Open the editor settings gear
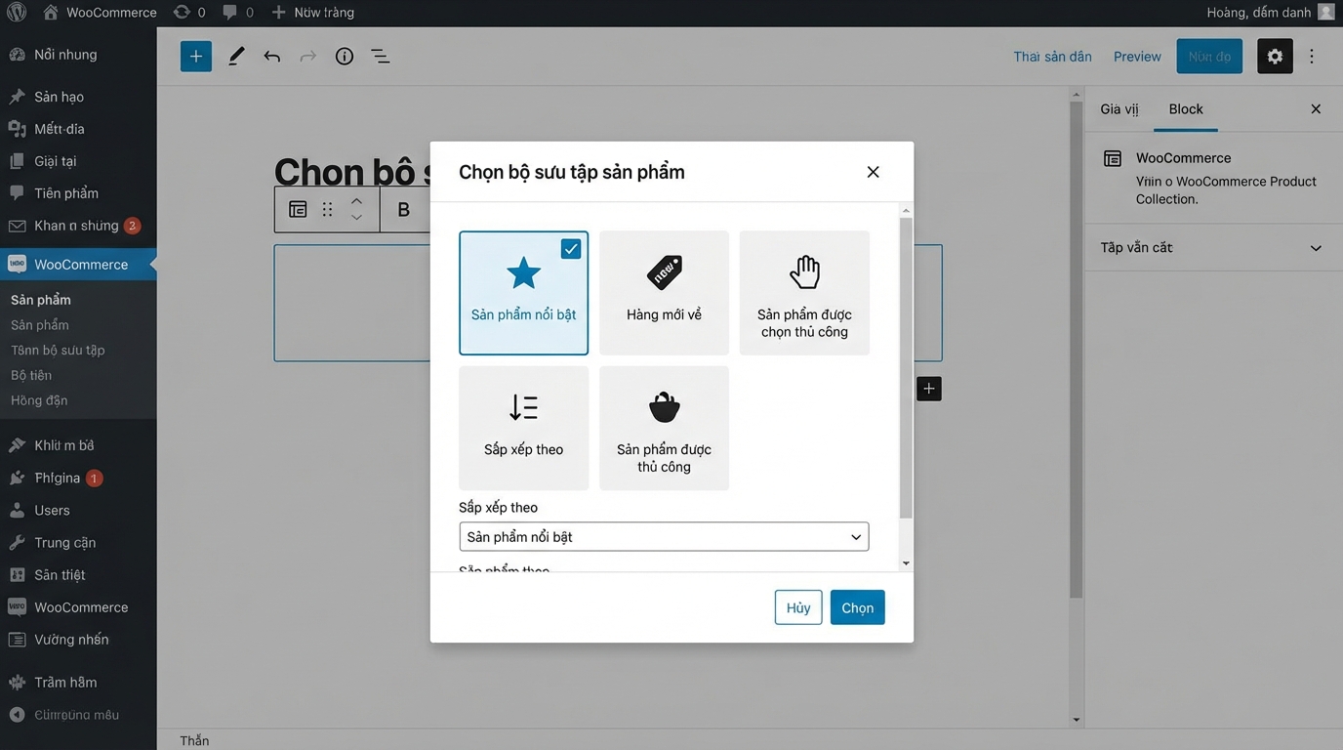Screen dimensions: 1343x750 tap(1275, 56)
